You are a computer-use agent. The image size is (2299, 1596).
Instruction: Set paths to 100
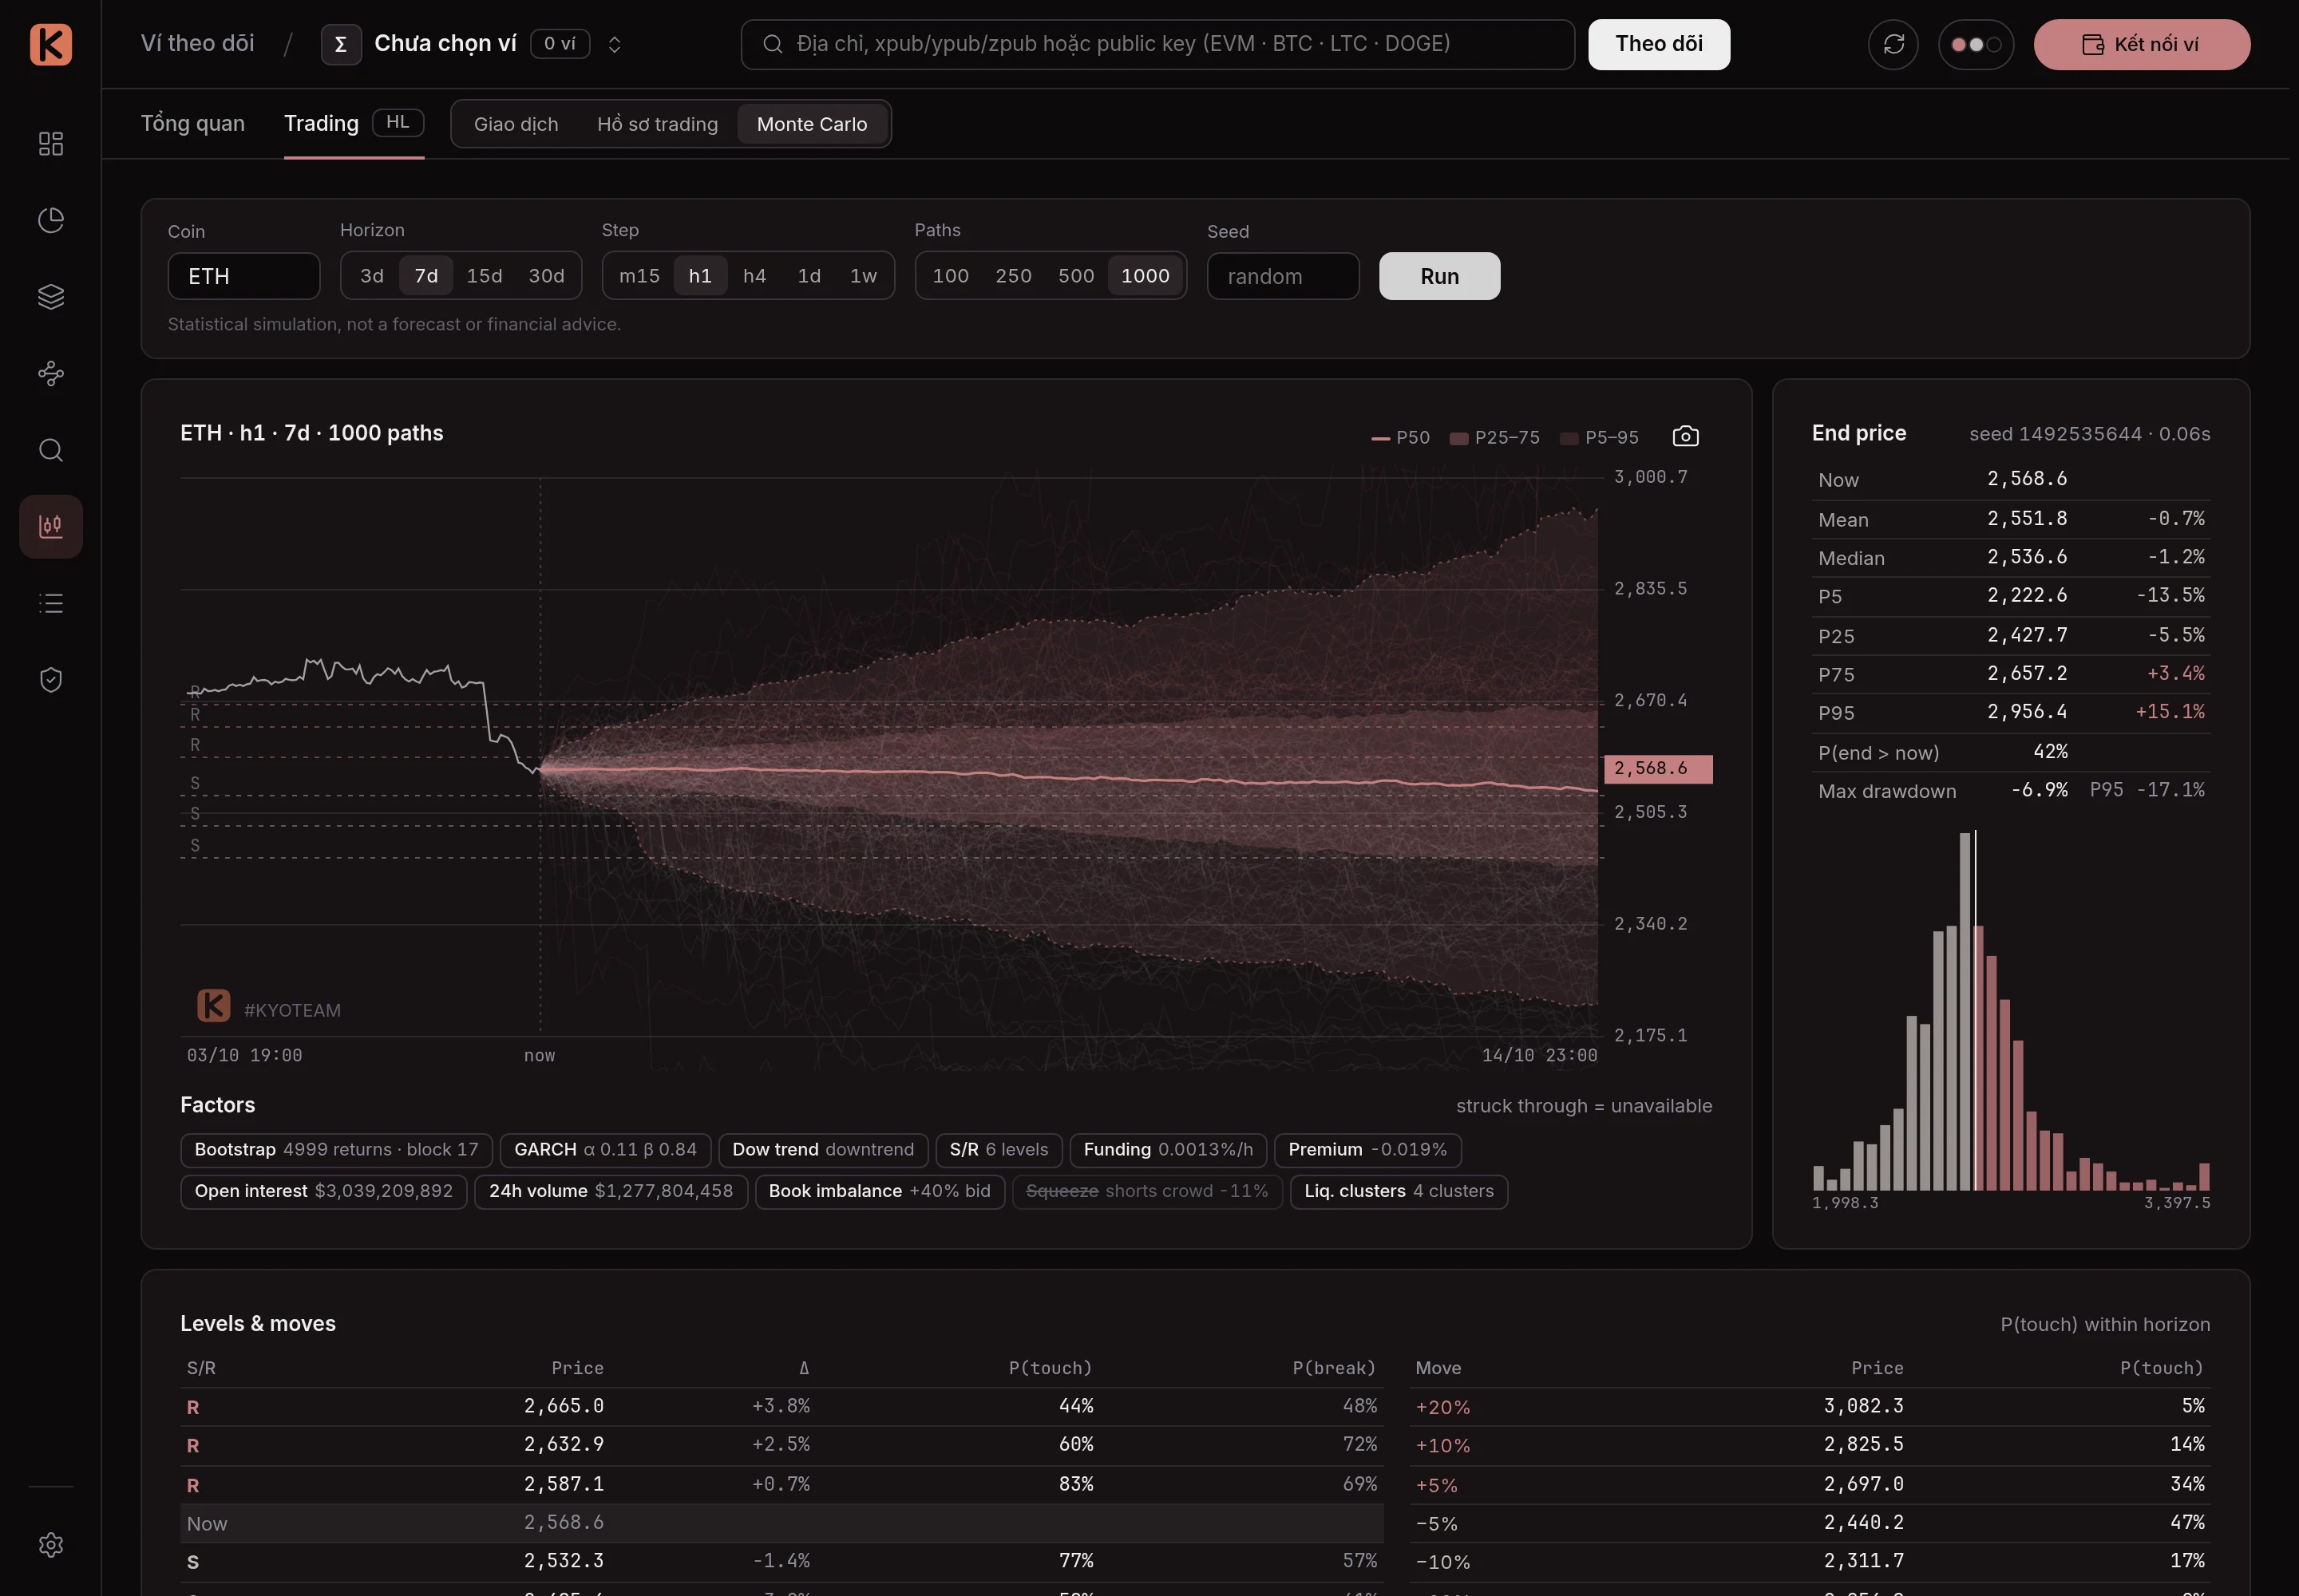tap(951, 276)
